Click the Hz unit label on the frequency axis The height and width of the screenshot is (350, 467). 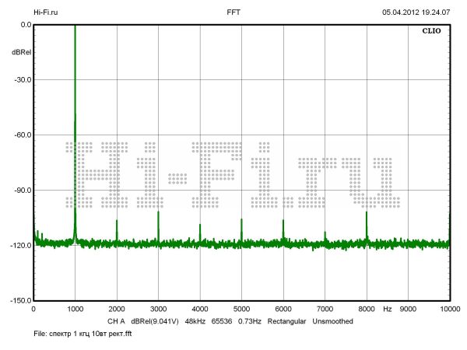point(387,309)
